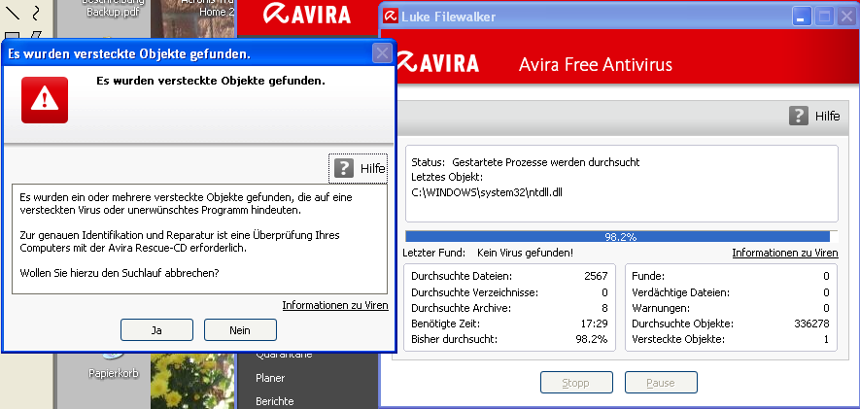
Task: Click the Kein Virus gefunden! text
Action: pos(526,253)
